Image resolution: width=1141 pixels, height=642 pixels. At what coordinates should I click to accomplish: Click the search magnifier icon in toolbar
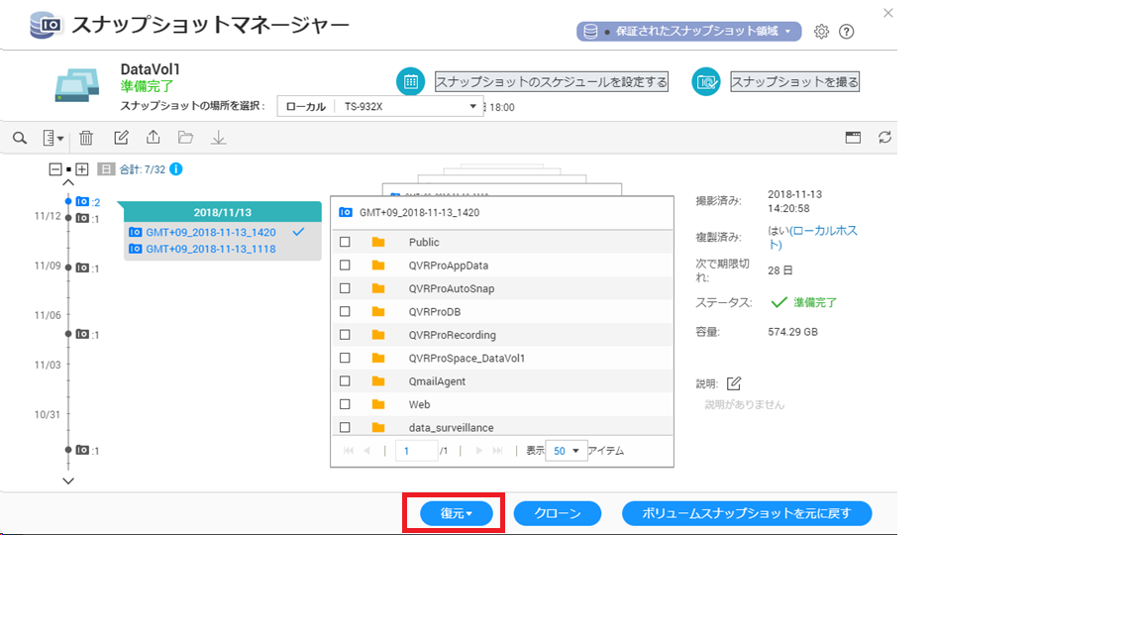(x=20, y=139)
